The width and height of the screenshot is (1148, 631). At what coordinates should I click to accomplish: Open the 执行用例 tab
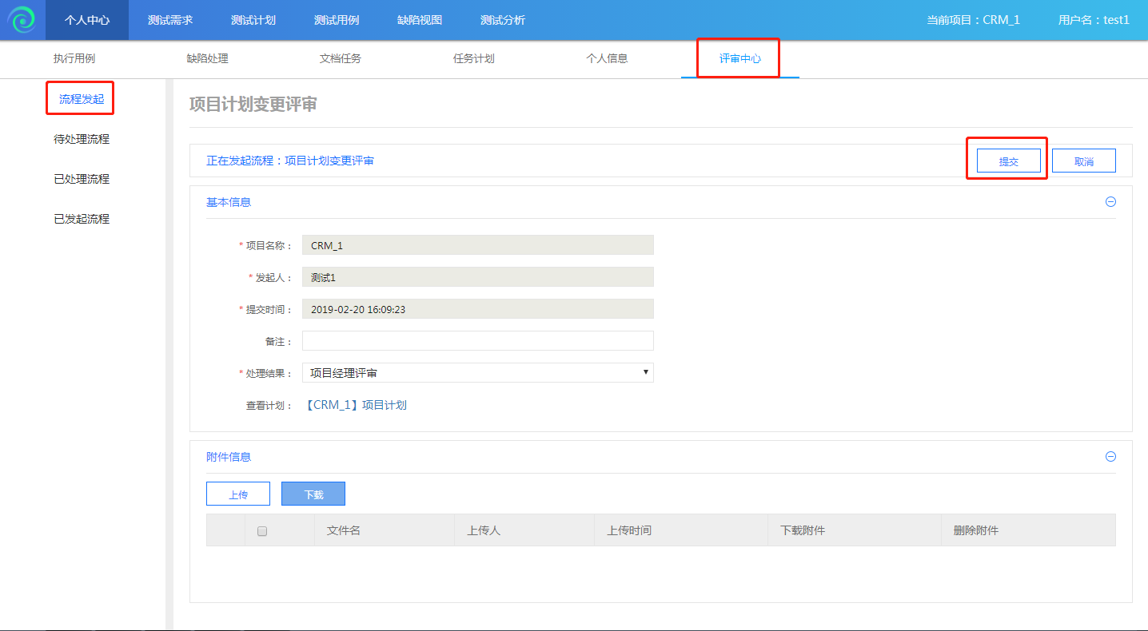[74, 59]
